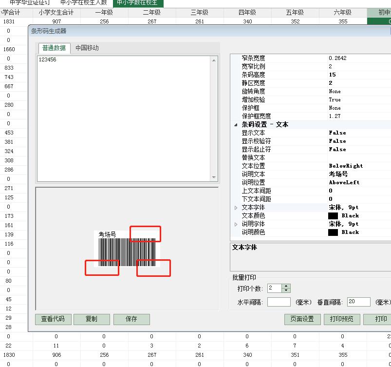Select the 中小学在校生人数 sheet tab

(x=84, y=3)
